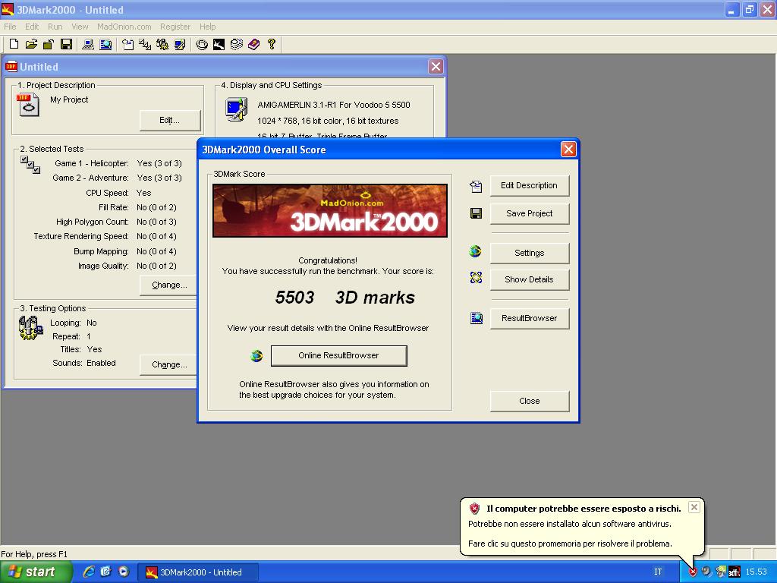Click the 3DMark2000 banner image

329,211
